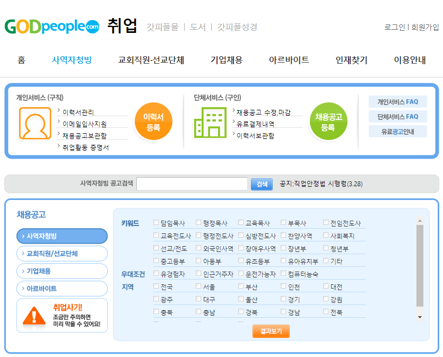Check the 담임목사 keyword checkbox

point(156,222)
